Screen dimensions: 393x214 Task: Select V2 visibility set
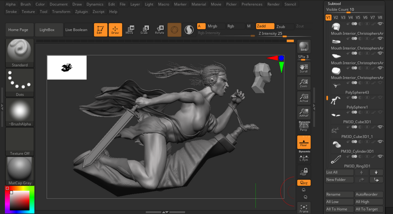pyautogui.click(x=336, y=17)
